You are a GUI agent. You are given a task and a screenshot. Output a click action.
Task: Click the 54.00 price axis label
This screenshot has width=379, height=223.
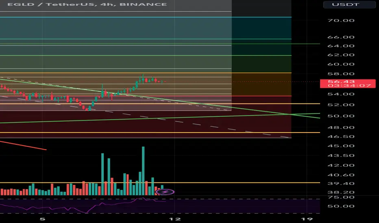pyautogui.click(x=341, y=94)
